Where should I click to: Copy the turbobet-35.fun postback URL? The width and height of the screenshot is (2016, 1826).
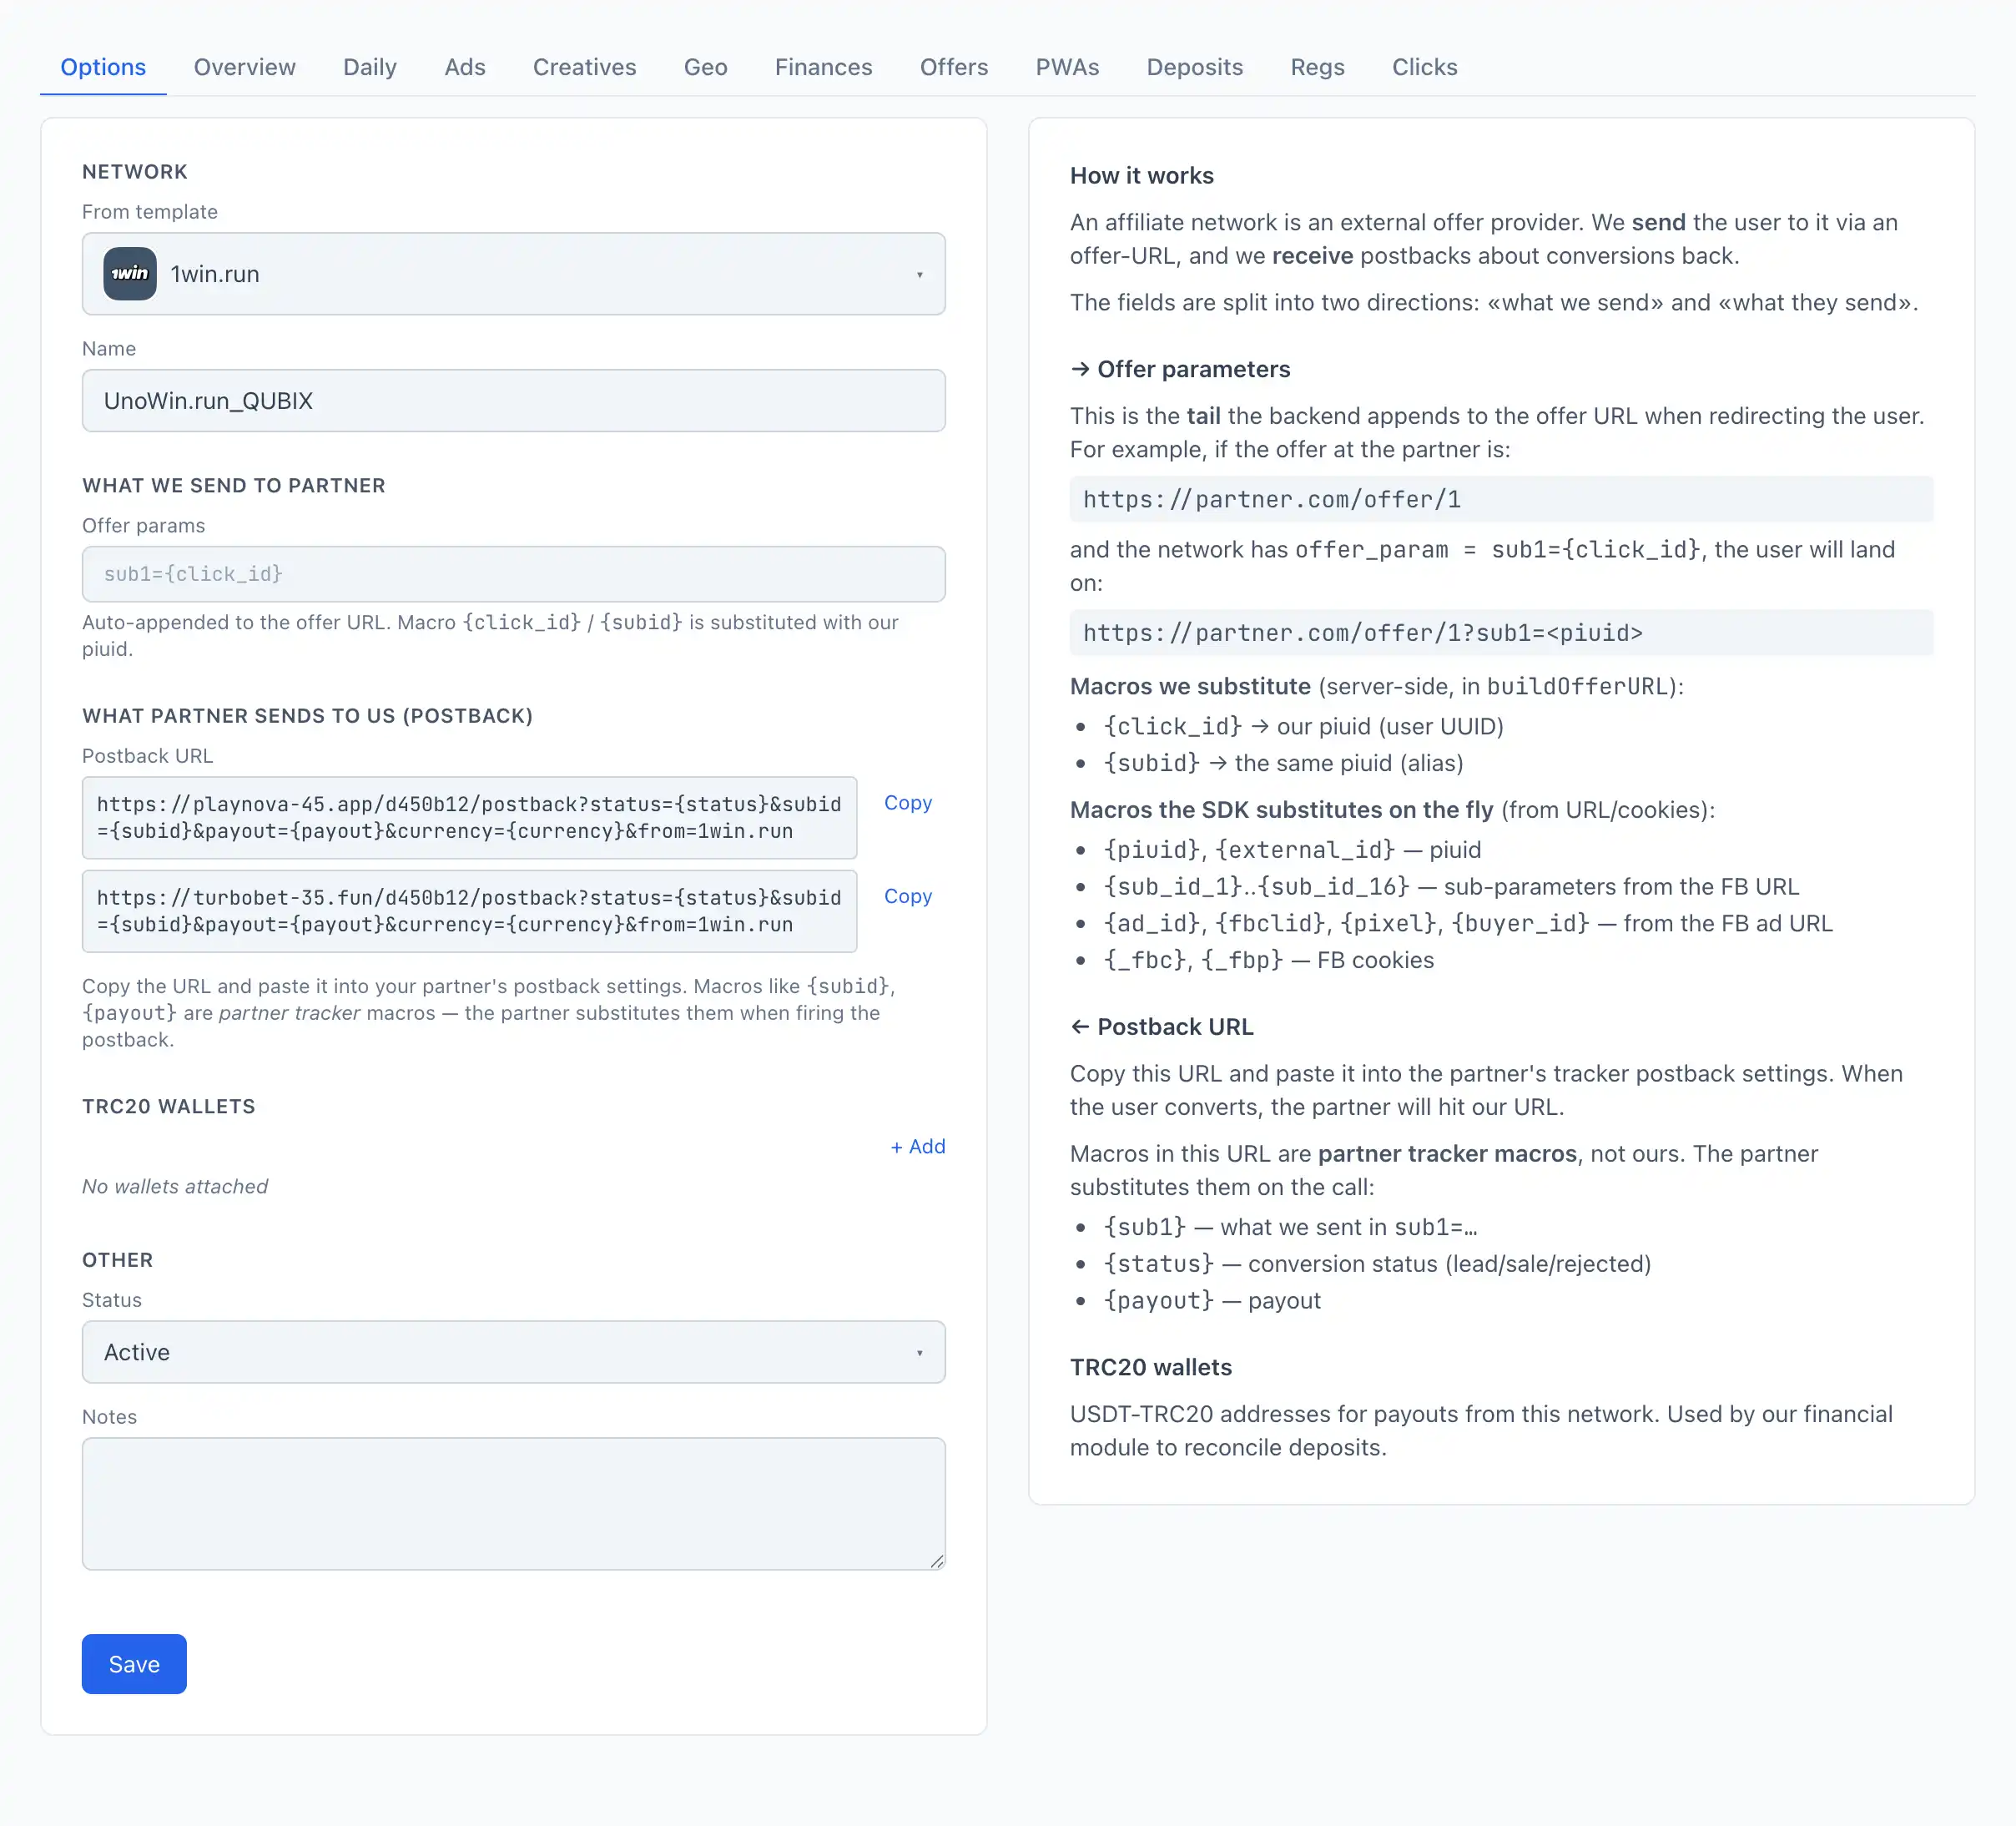point(908,896)
